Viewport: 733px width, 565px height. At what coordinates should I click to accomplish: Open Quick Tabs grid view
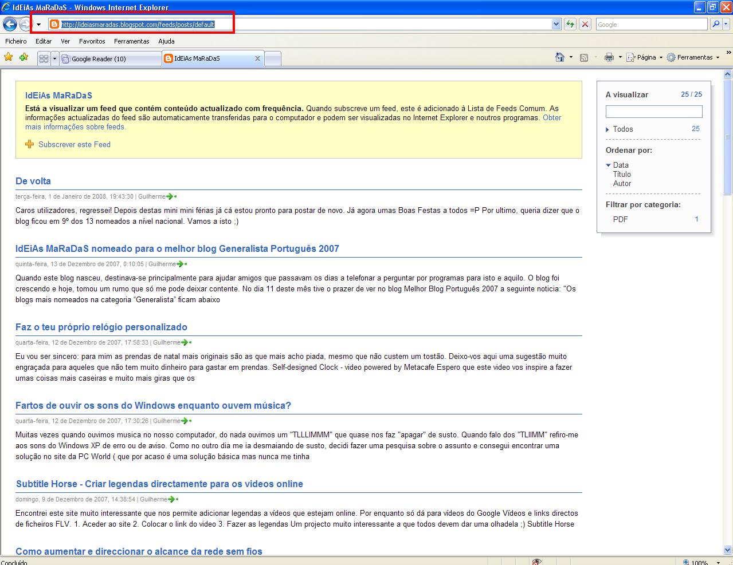click(44, 58)
